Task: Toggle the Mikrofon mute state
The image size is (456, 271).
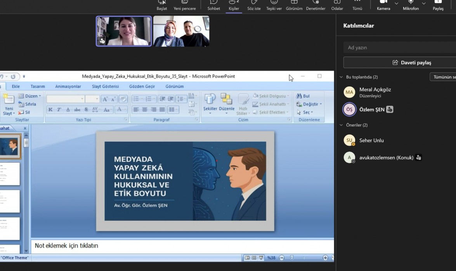Action: [x=411, y=5]
